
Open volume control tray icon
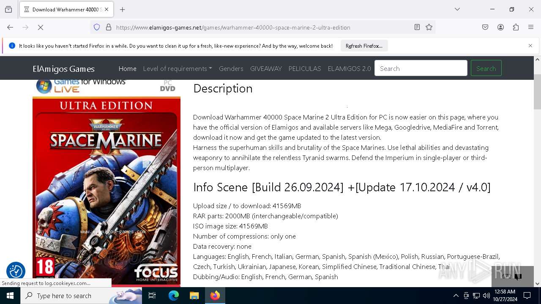click(x=486, y=296)
